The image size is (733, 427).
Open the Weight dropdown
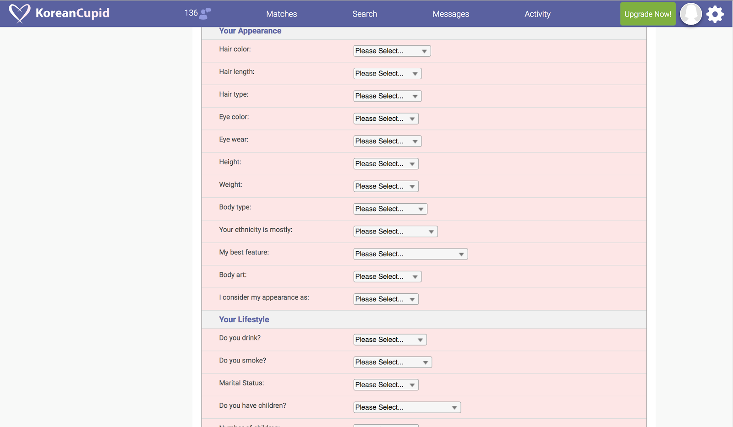pyautogui.click(x=386, y=186)
